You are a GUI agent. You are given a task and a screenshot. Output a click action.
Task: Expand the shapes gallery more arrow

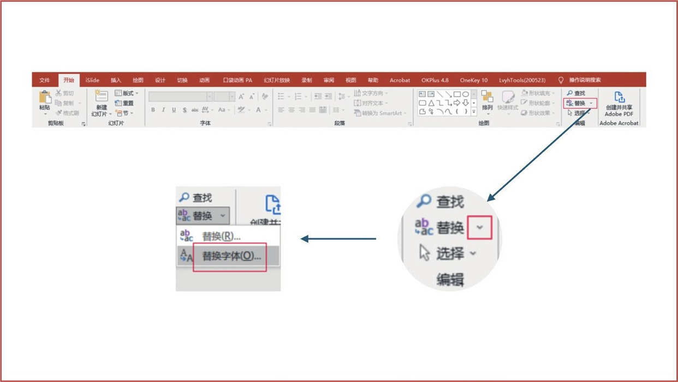[x=474, y=112]
